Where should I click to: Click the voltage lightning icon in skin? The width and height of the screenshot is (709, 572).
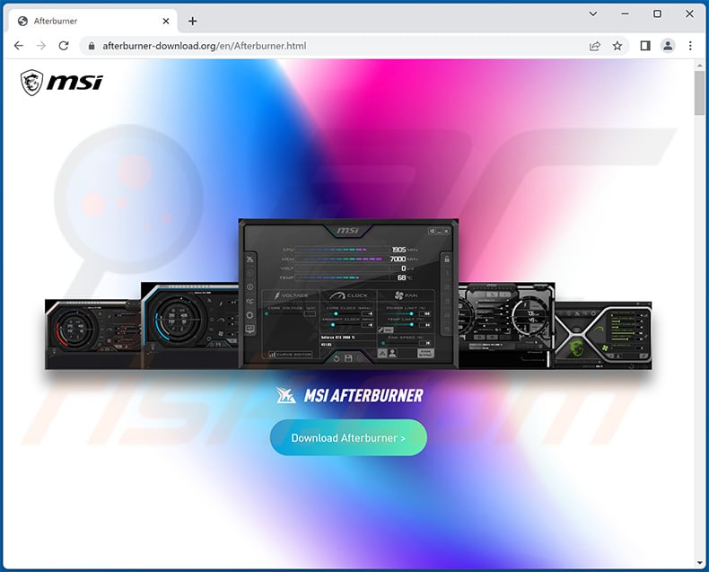(x=276, y=295)
